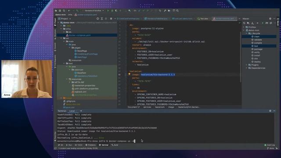Image resolution: width=281 pixels, height=158 pixels.
Task: Expand the Plugins node in Maven
Action: 247,65
